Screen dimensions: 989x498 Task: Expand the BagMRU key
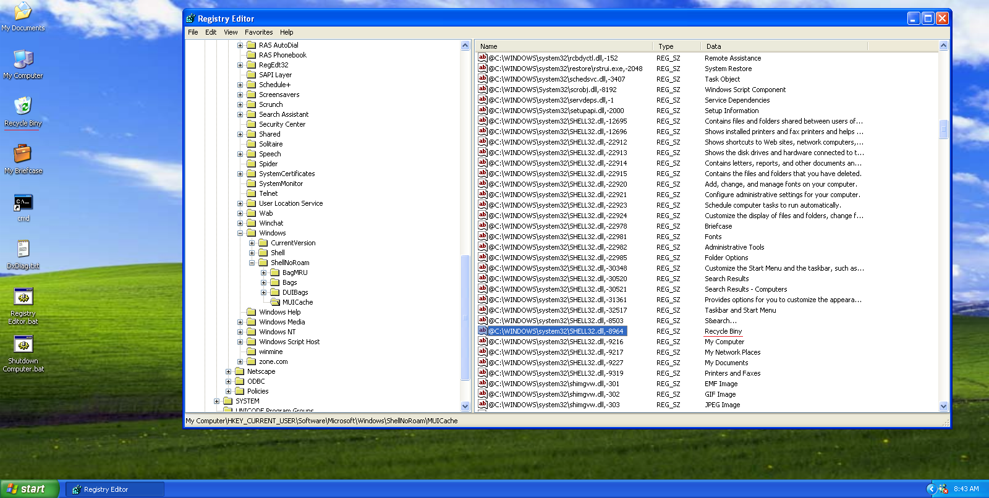264,272
